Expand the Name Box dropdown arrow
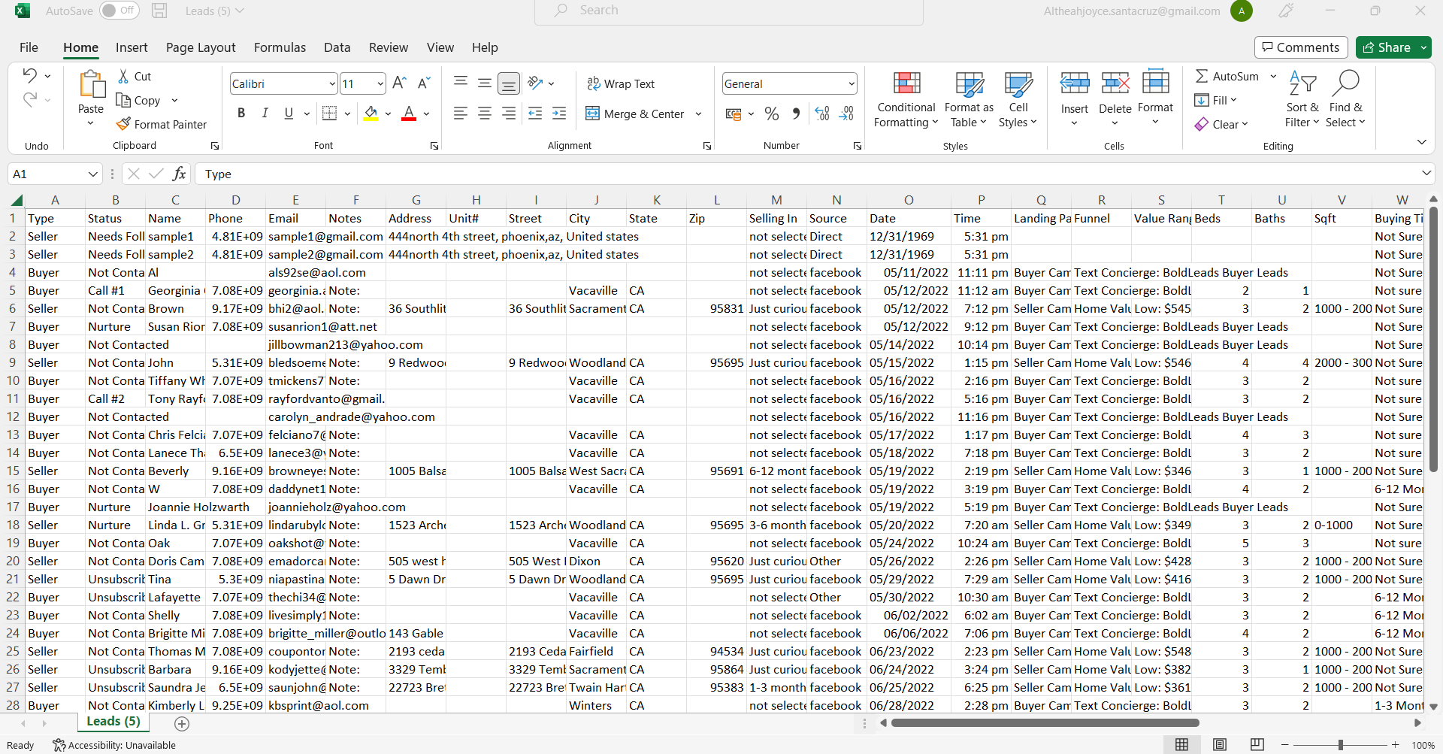The width and height of the screenshot is (1443, 754). point(93,174)
